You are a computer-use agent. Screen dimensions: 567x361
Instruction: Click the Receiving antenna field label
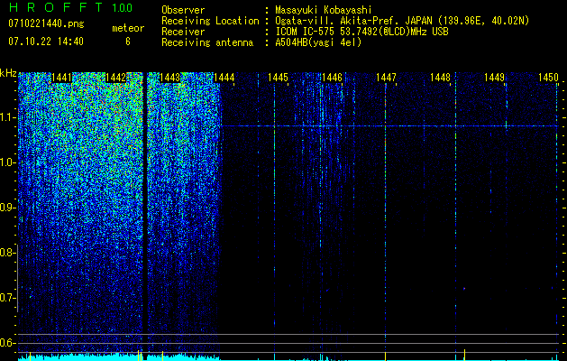coord(207,42)
